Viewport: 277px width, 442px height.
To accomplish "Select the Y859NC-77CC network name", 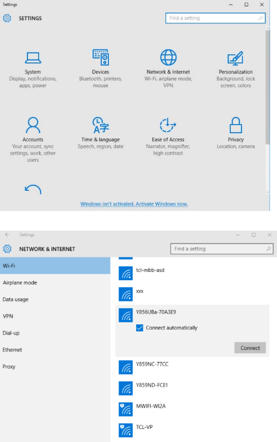I will coord(152,364).
